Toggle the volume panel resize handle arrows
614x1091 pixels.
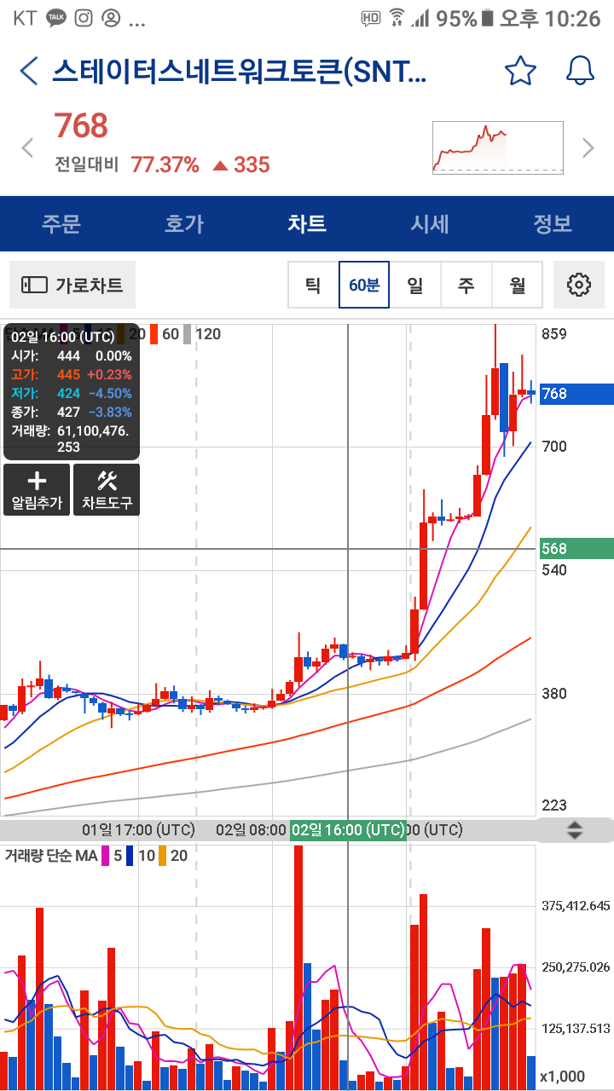[x=575, y=829]
